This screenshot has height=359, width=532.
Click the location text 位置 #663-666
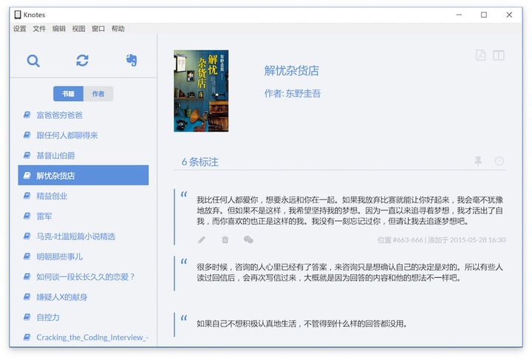(x=400, y=240)
